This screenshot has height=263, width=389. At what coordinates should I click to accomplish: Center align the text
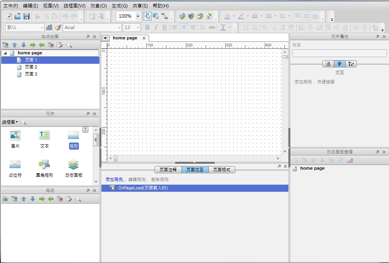point(183,28)
